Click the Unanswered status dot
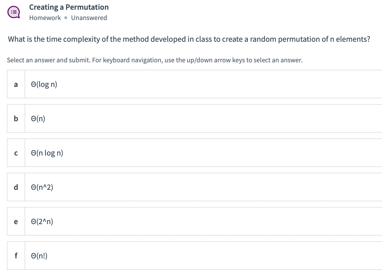Screen dimensions: 382x271 pos(65,18)
